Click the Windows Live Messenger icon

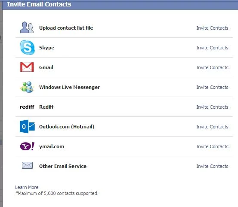(27, 87)
